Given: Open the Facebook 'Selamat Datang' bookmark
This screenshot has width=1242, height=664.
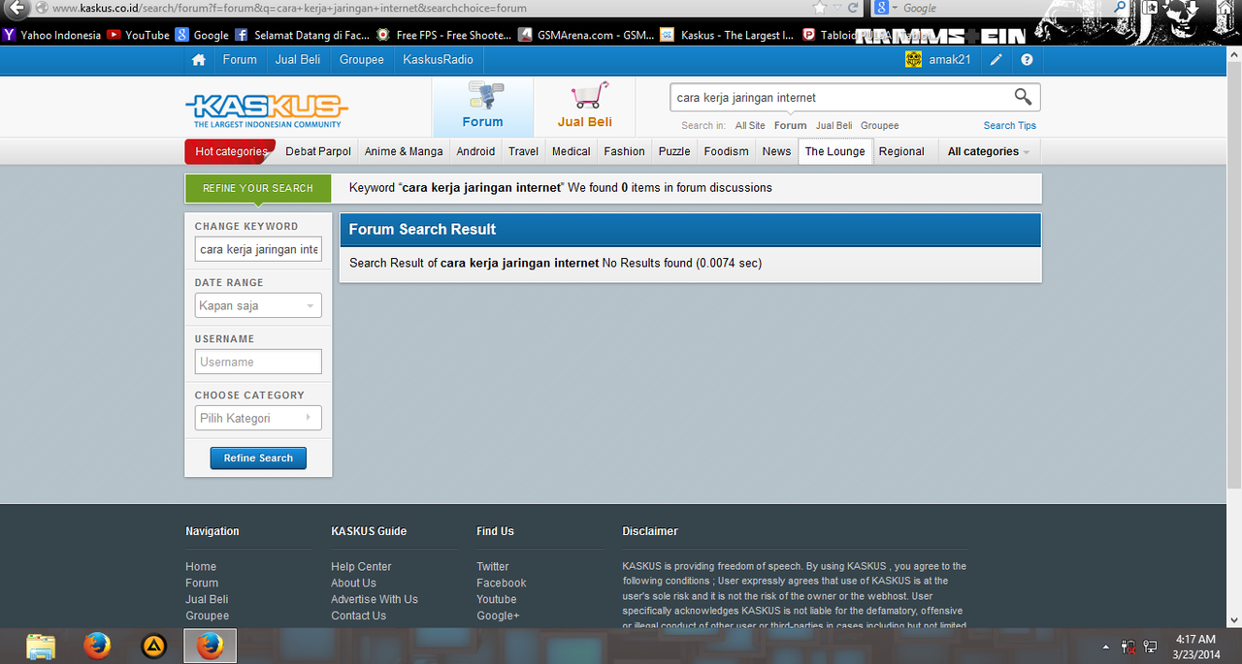Looking at the screenshot, I should [x=302, y=35].
